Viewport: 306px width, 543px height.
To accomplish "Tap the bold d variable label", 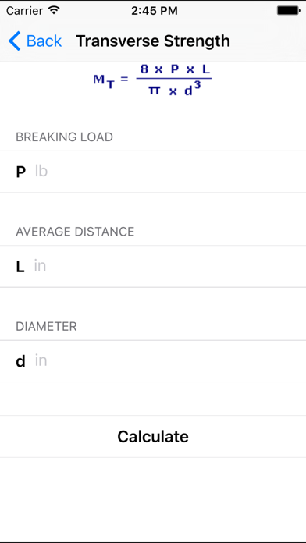I will click(x=21, y=361).
